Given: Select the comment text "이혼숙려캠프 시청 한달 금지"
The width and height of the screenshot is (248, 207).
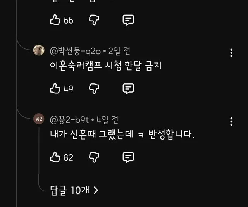Looking at the screenshot, I should (105, 66).
